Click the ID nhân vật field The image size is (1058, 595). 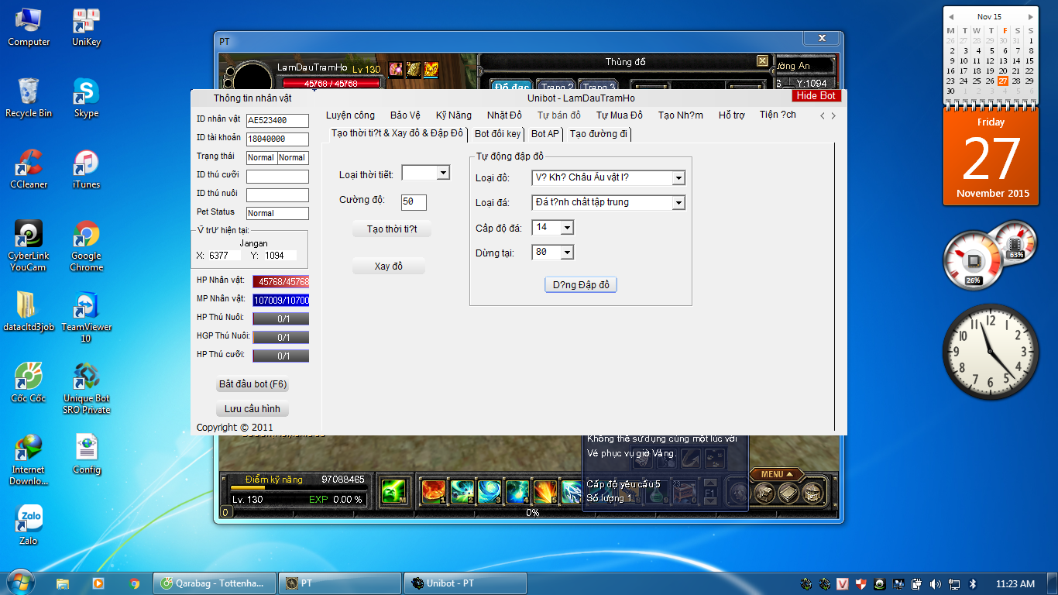click(277, 121)
